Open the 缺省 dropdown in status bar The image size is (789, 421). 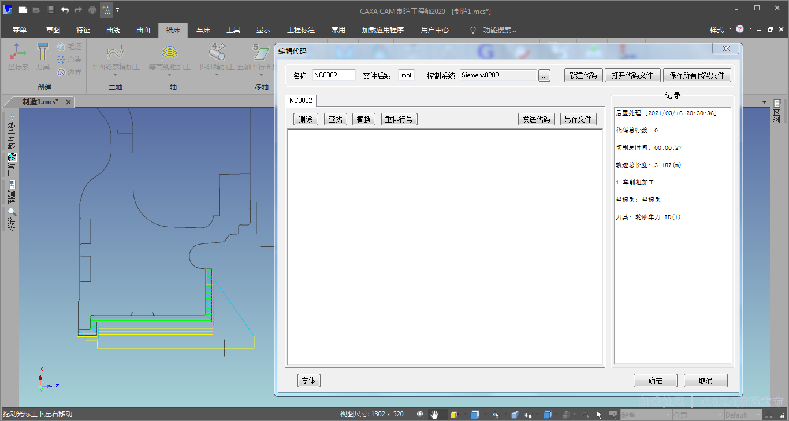[645, 415]
